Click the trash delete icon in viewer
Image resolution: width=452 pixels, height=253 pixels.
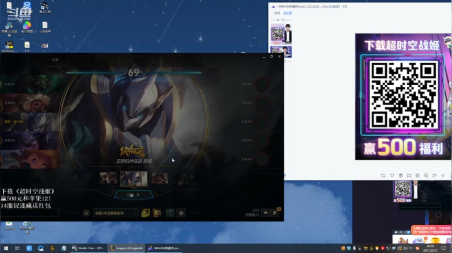(x=401, y=176)
